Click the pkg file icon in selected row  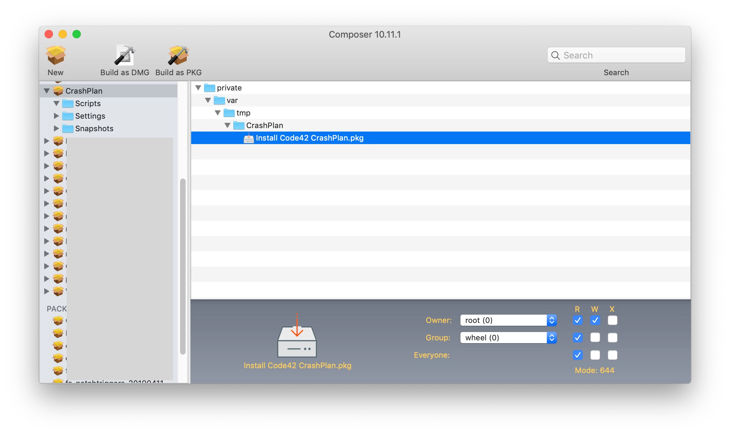pos(249,138)
